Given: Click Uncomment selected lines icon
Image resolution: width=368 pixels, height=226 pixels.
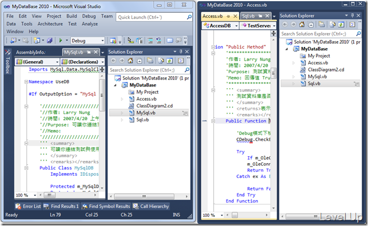Looking at the screenshot, I should [159, 41].
